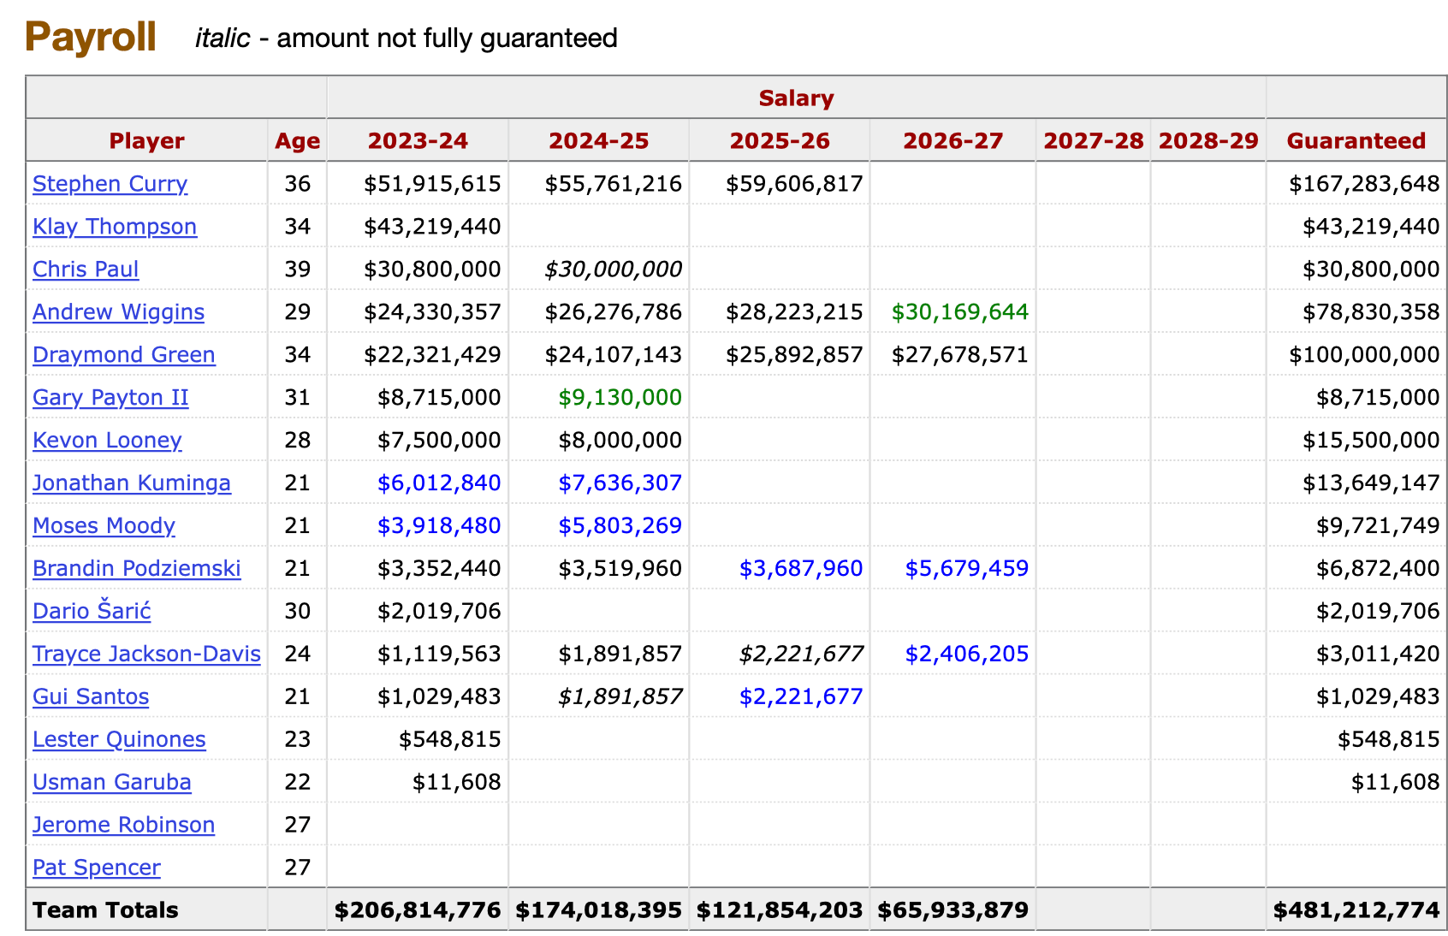
Task: Click the 2028-29 column header
Action: pos(1208,141)
